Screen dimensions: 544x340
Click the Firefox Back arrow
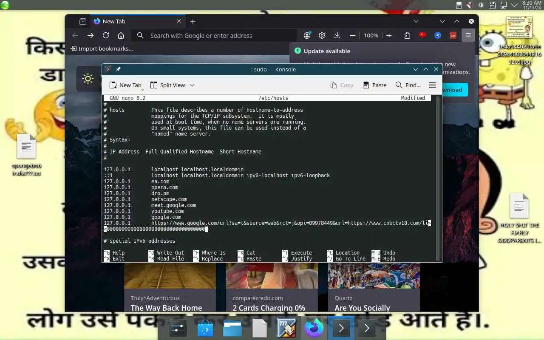[x=75, y=36]
